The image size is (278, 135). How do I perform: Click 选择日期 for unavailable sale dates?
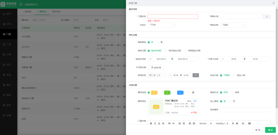click(x=156, y=67)
